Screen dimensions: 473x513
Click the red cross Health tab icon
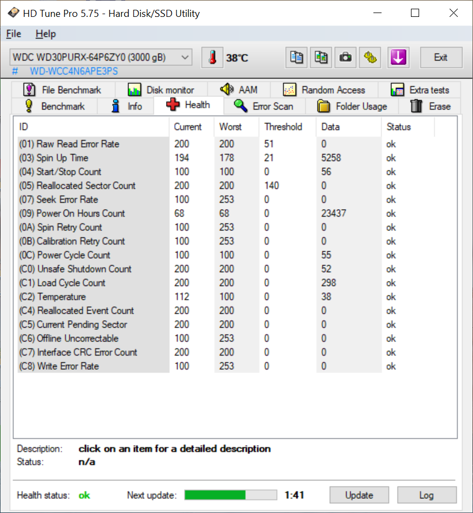[x=173, y=105]
